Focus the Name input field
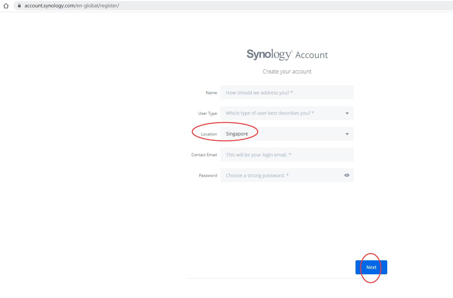The height and width of the screenshot is (298, 453). [x=286, y=92]
